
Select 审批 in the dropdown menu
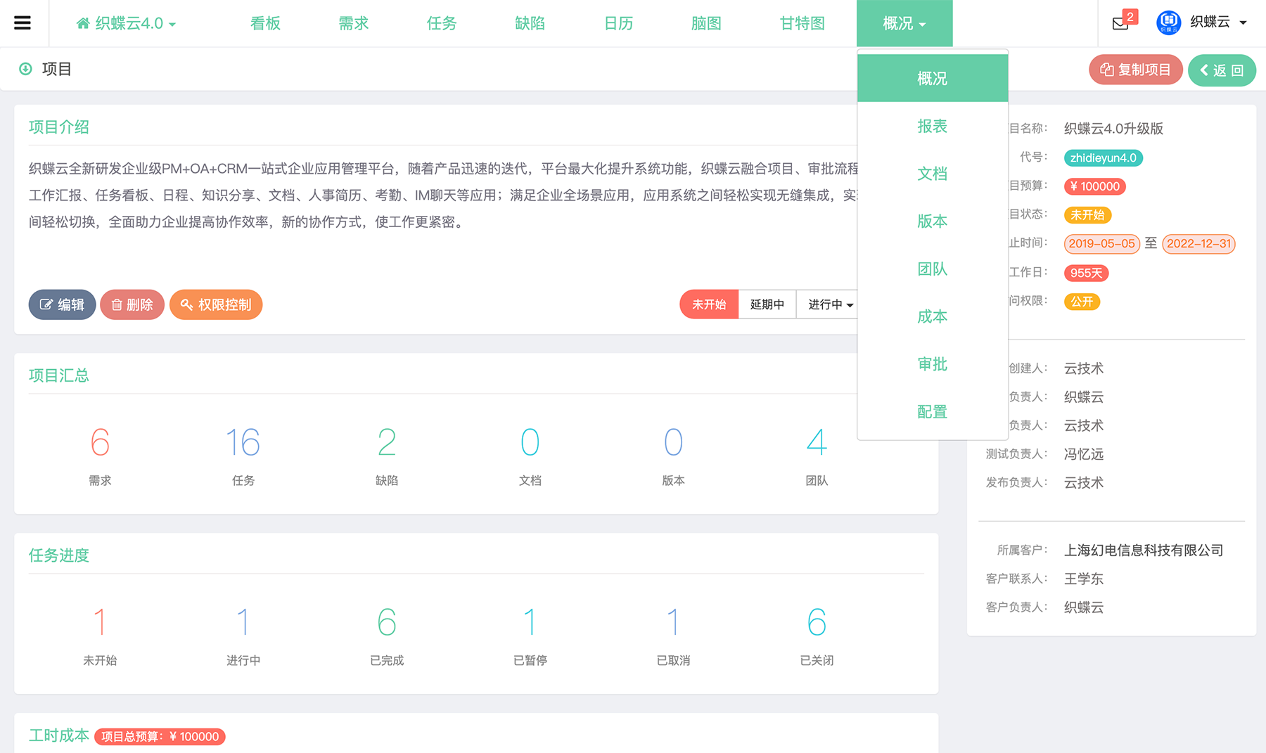point(933,364)
